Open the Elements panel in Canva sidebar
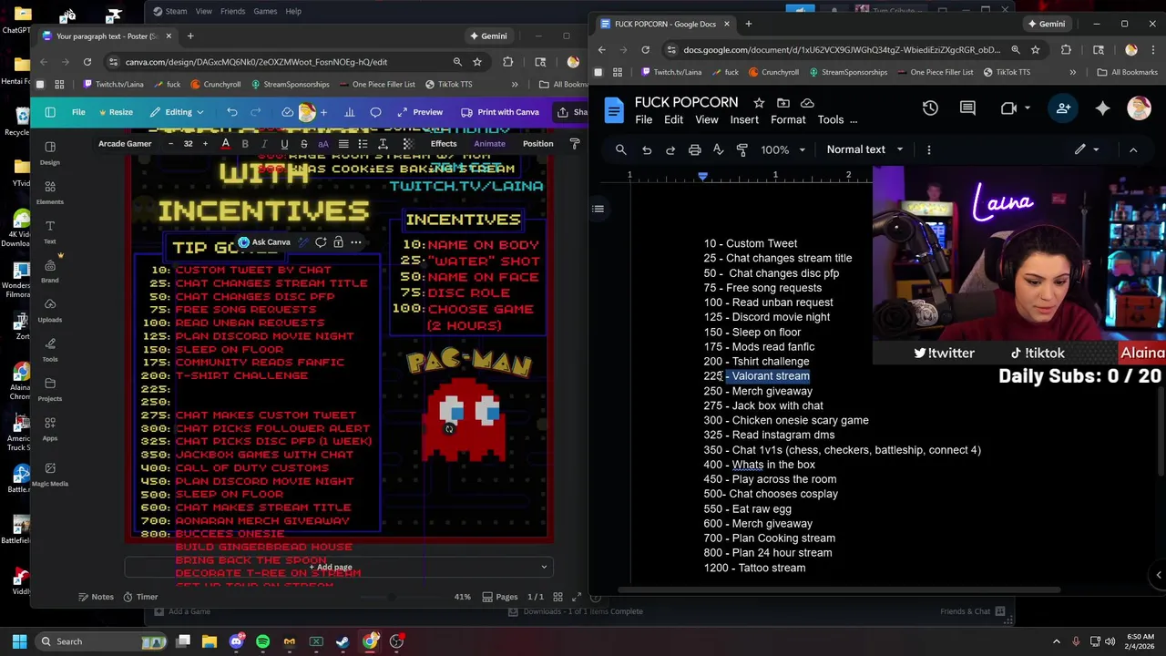1166x656 pixels. click(x=49, y=192)
